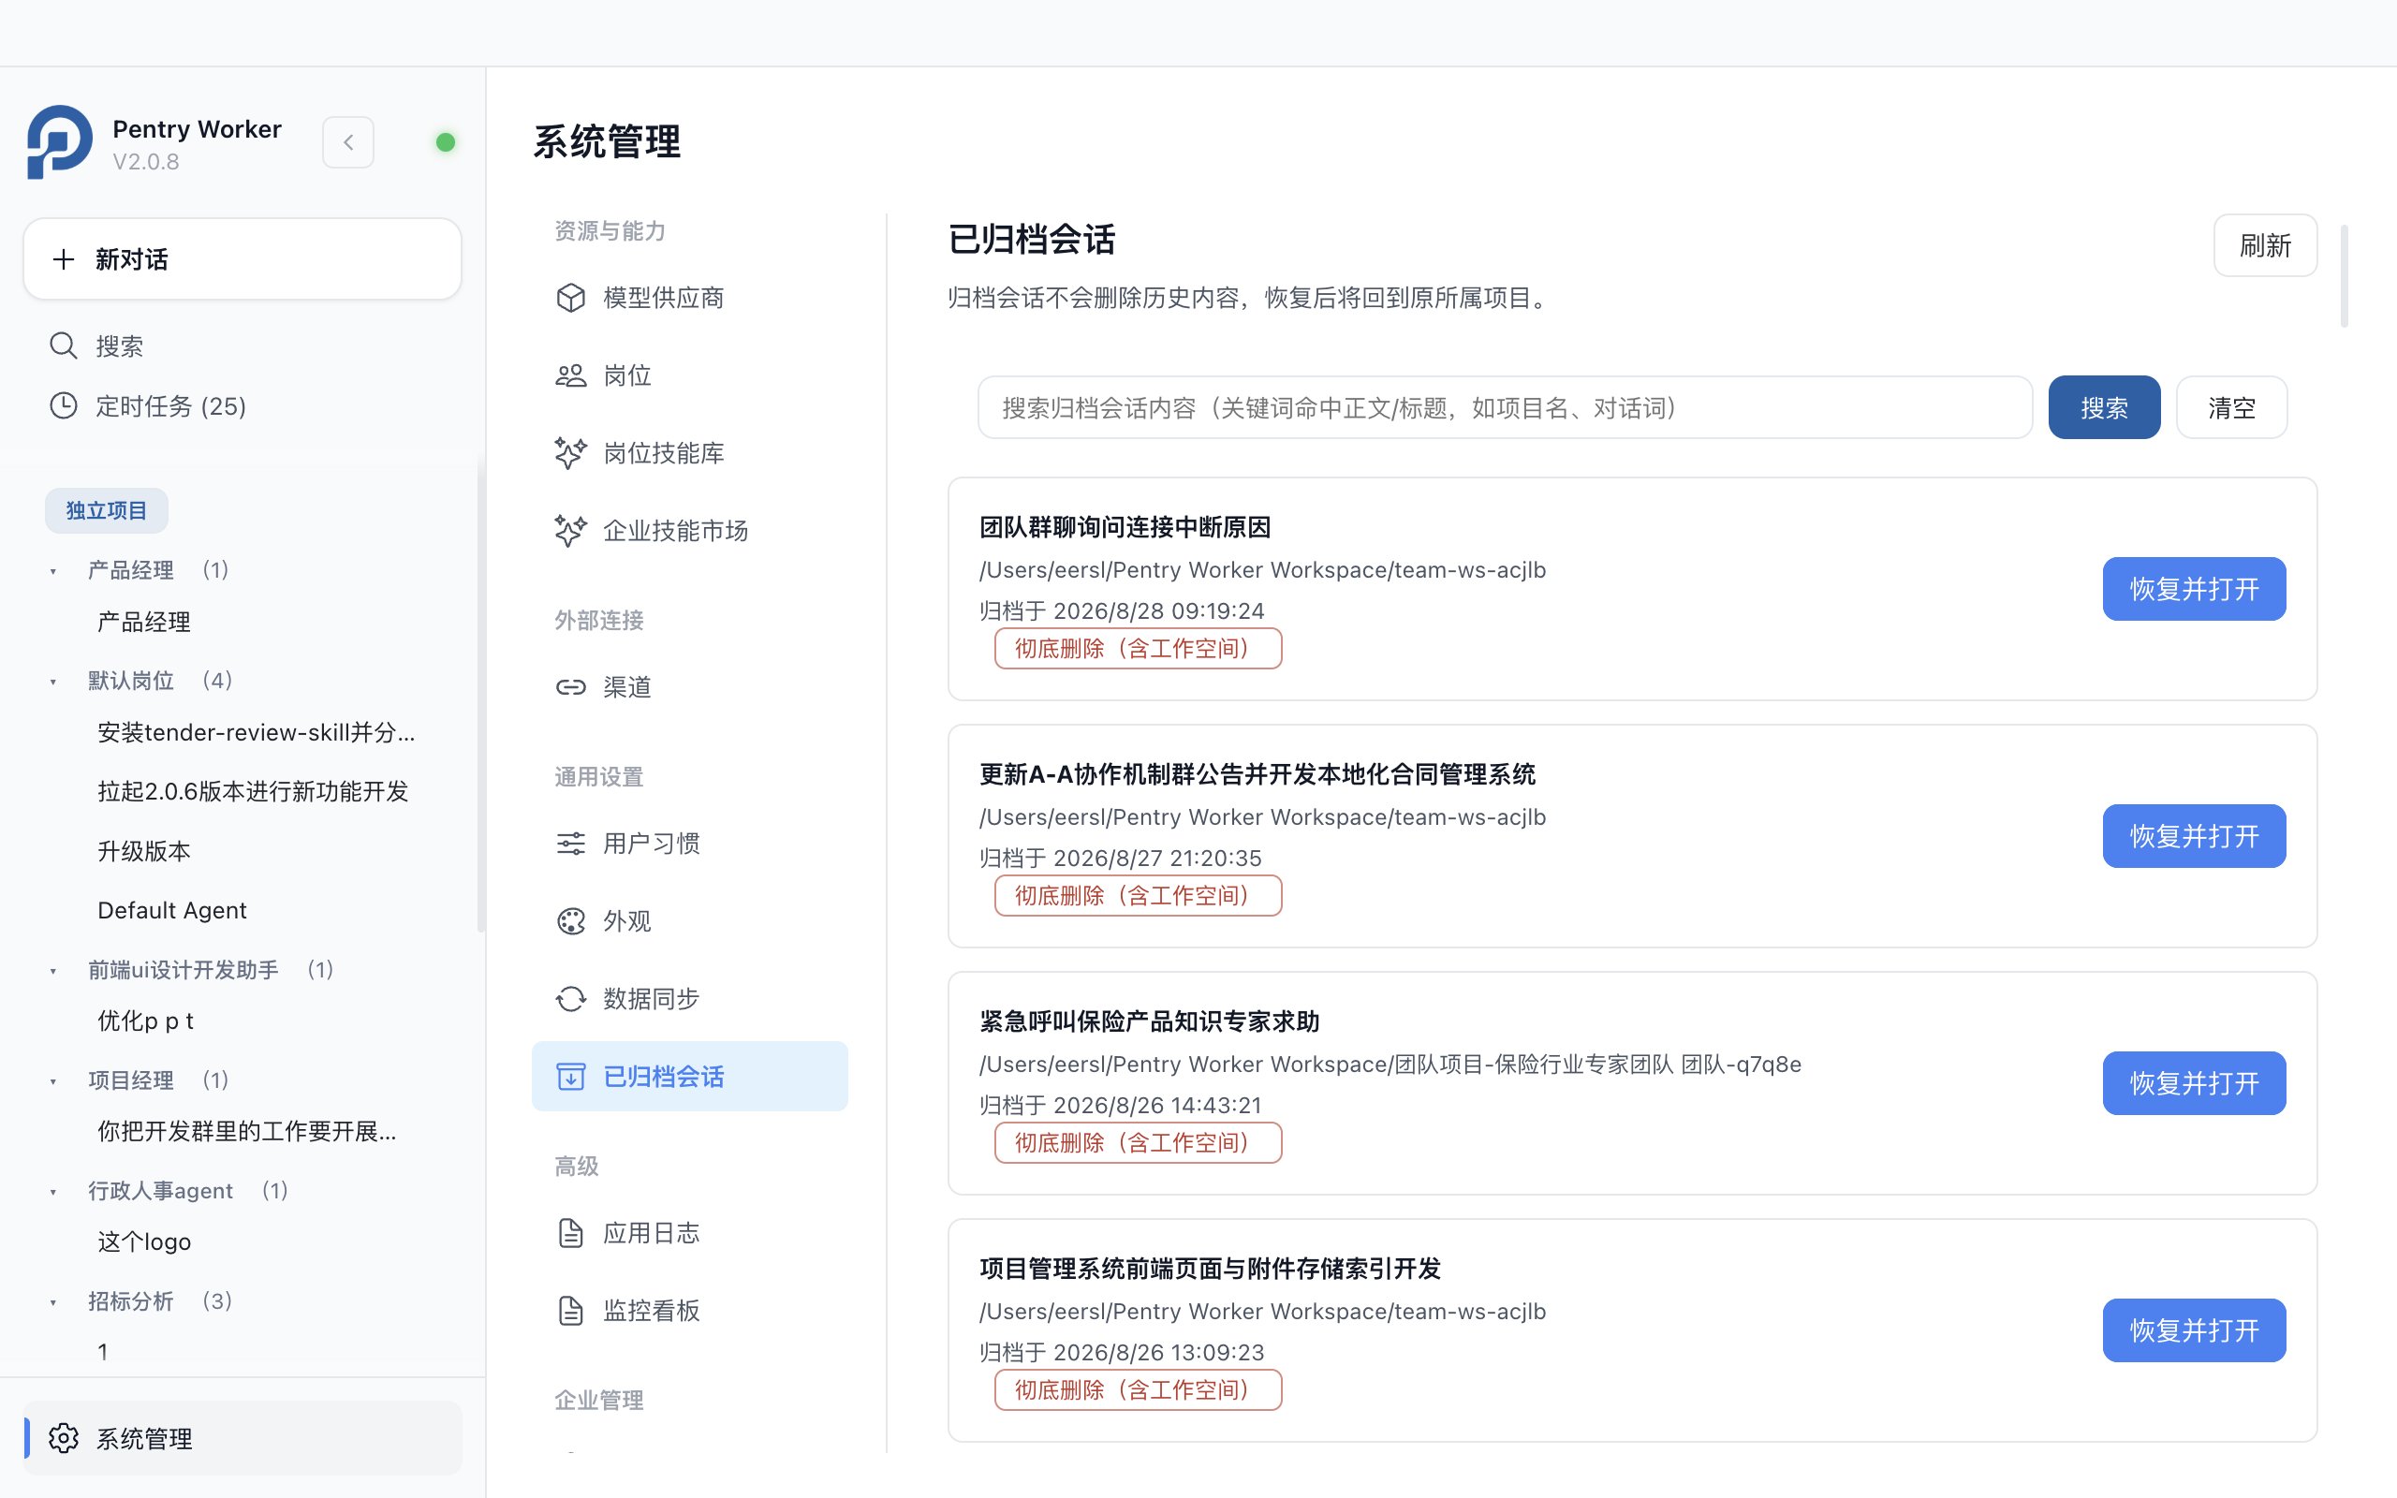Screen dimensions: 2397x1498
Task: Permanently delete 紧急呼叫保险产品知识专家求助 session
Action: click(1138, 1143)
